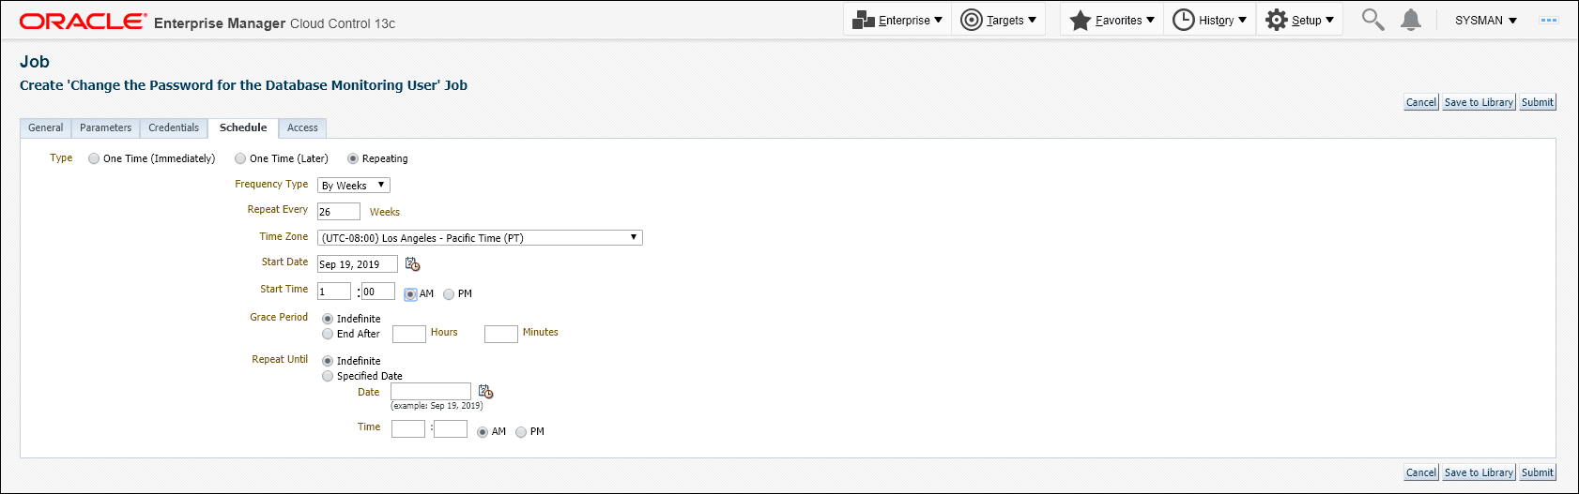
Task: Open the Repeat Until Date calendar icon
Action: pos(485,391)
